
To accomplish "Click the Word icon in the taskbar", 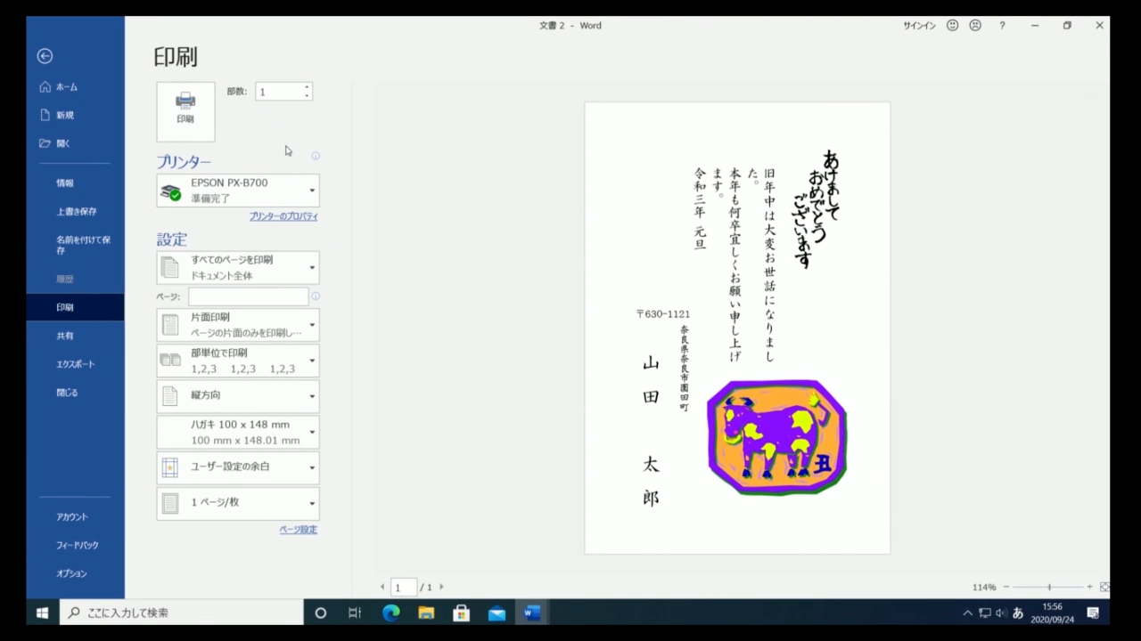I will point(531,613).
